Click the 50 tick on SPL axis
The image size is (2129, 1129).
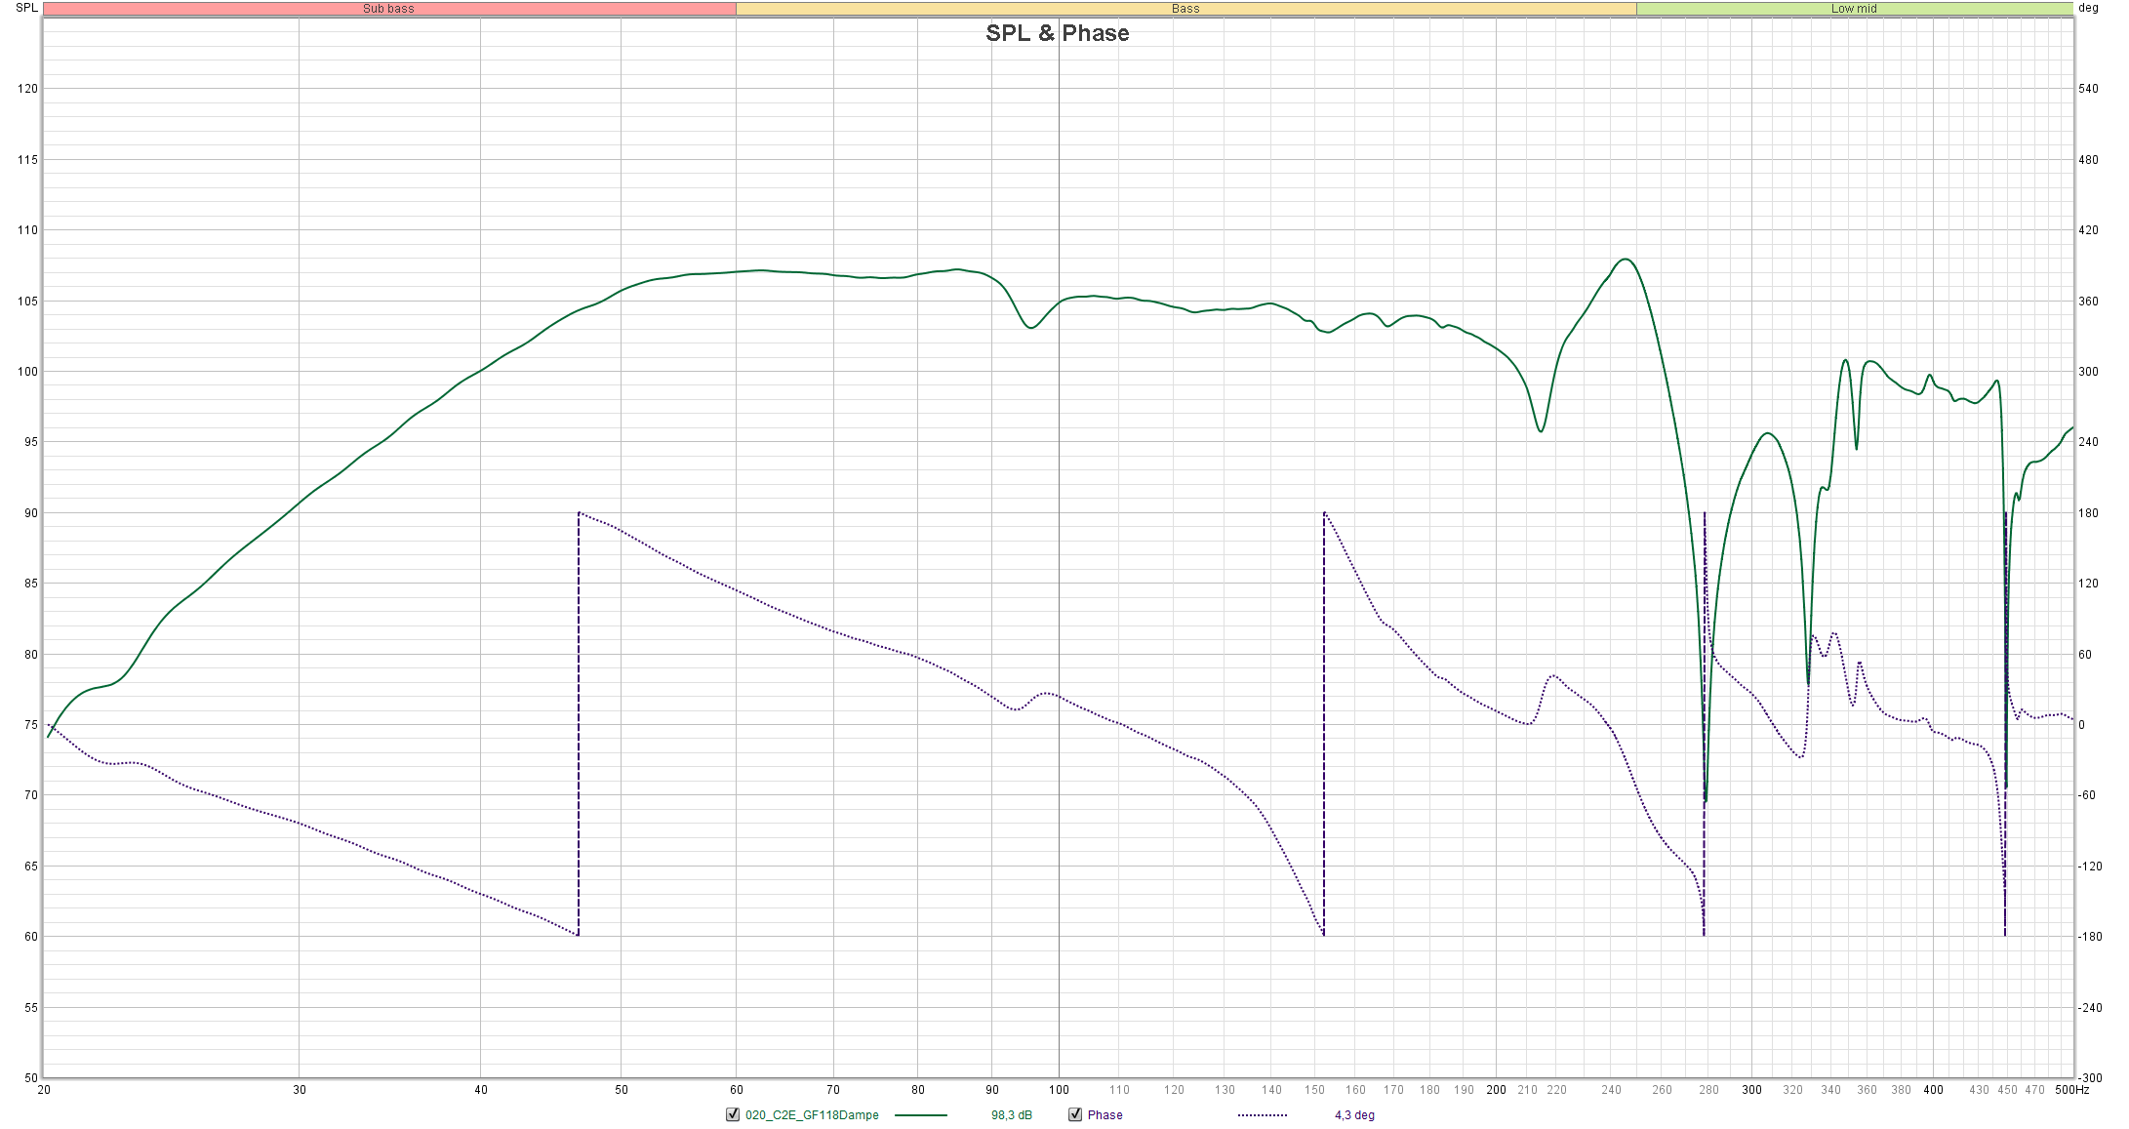31,1078
